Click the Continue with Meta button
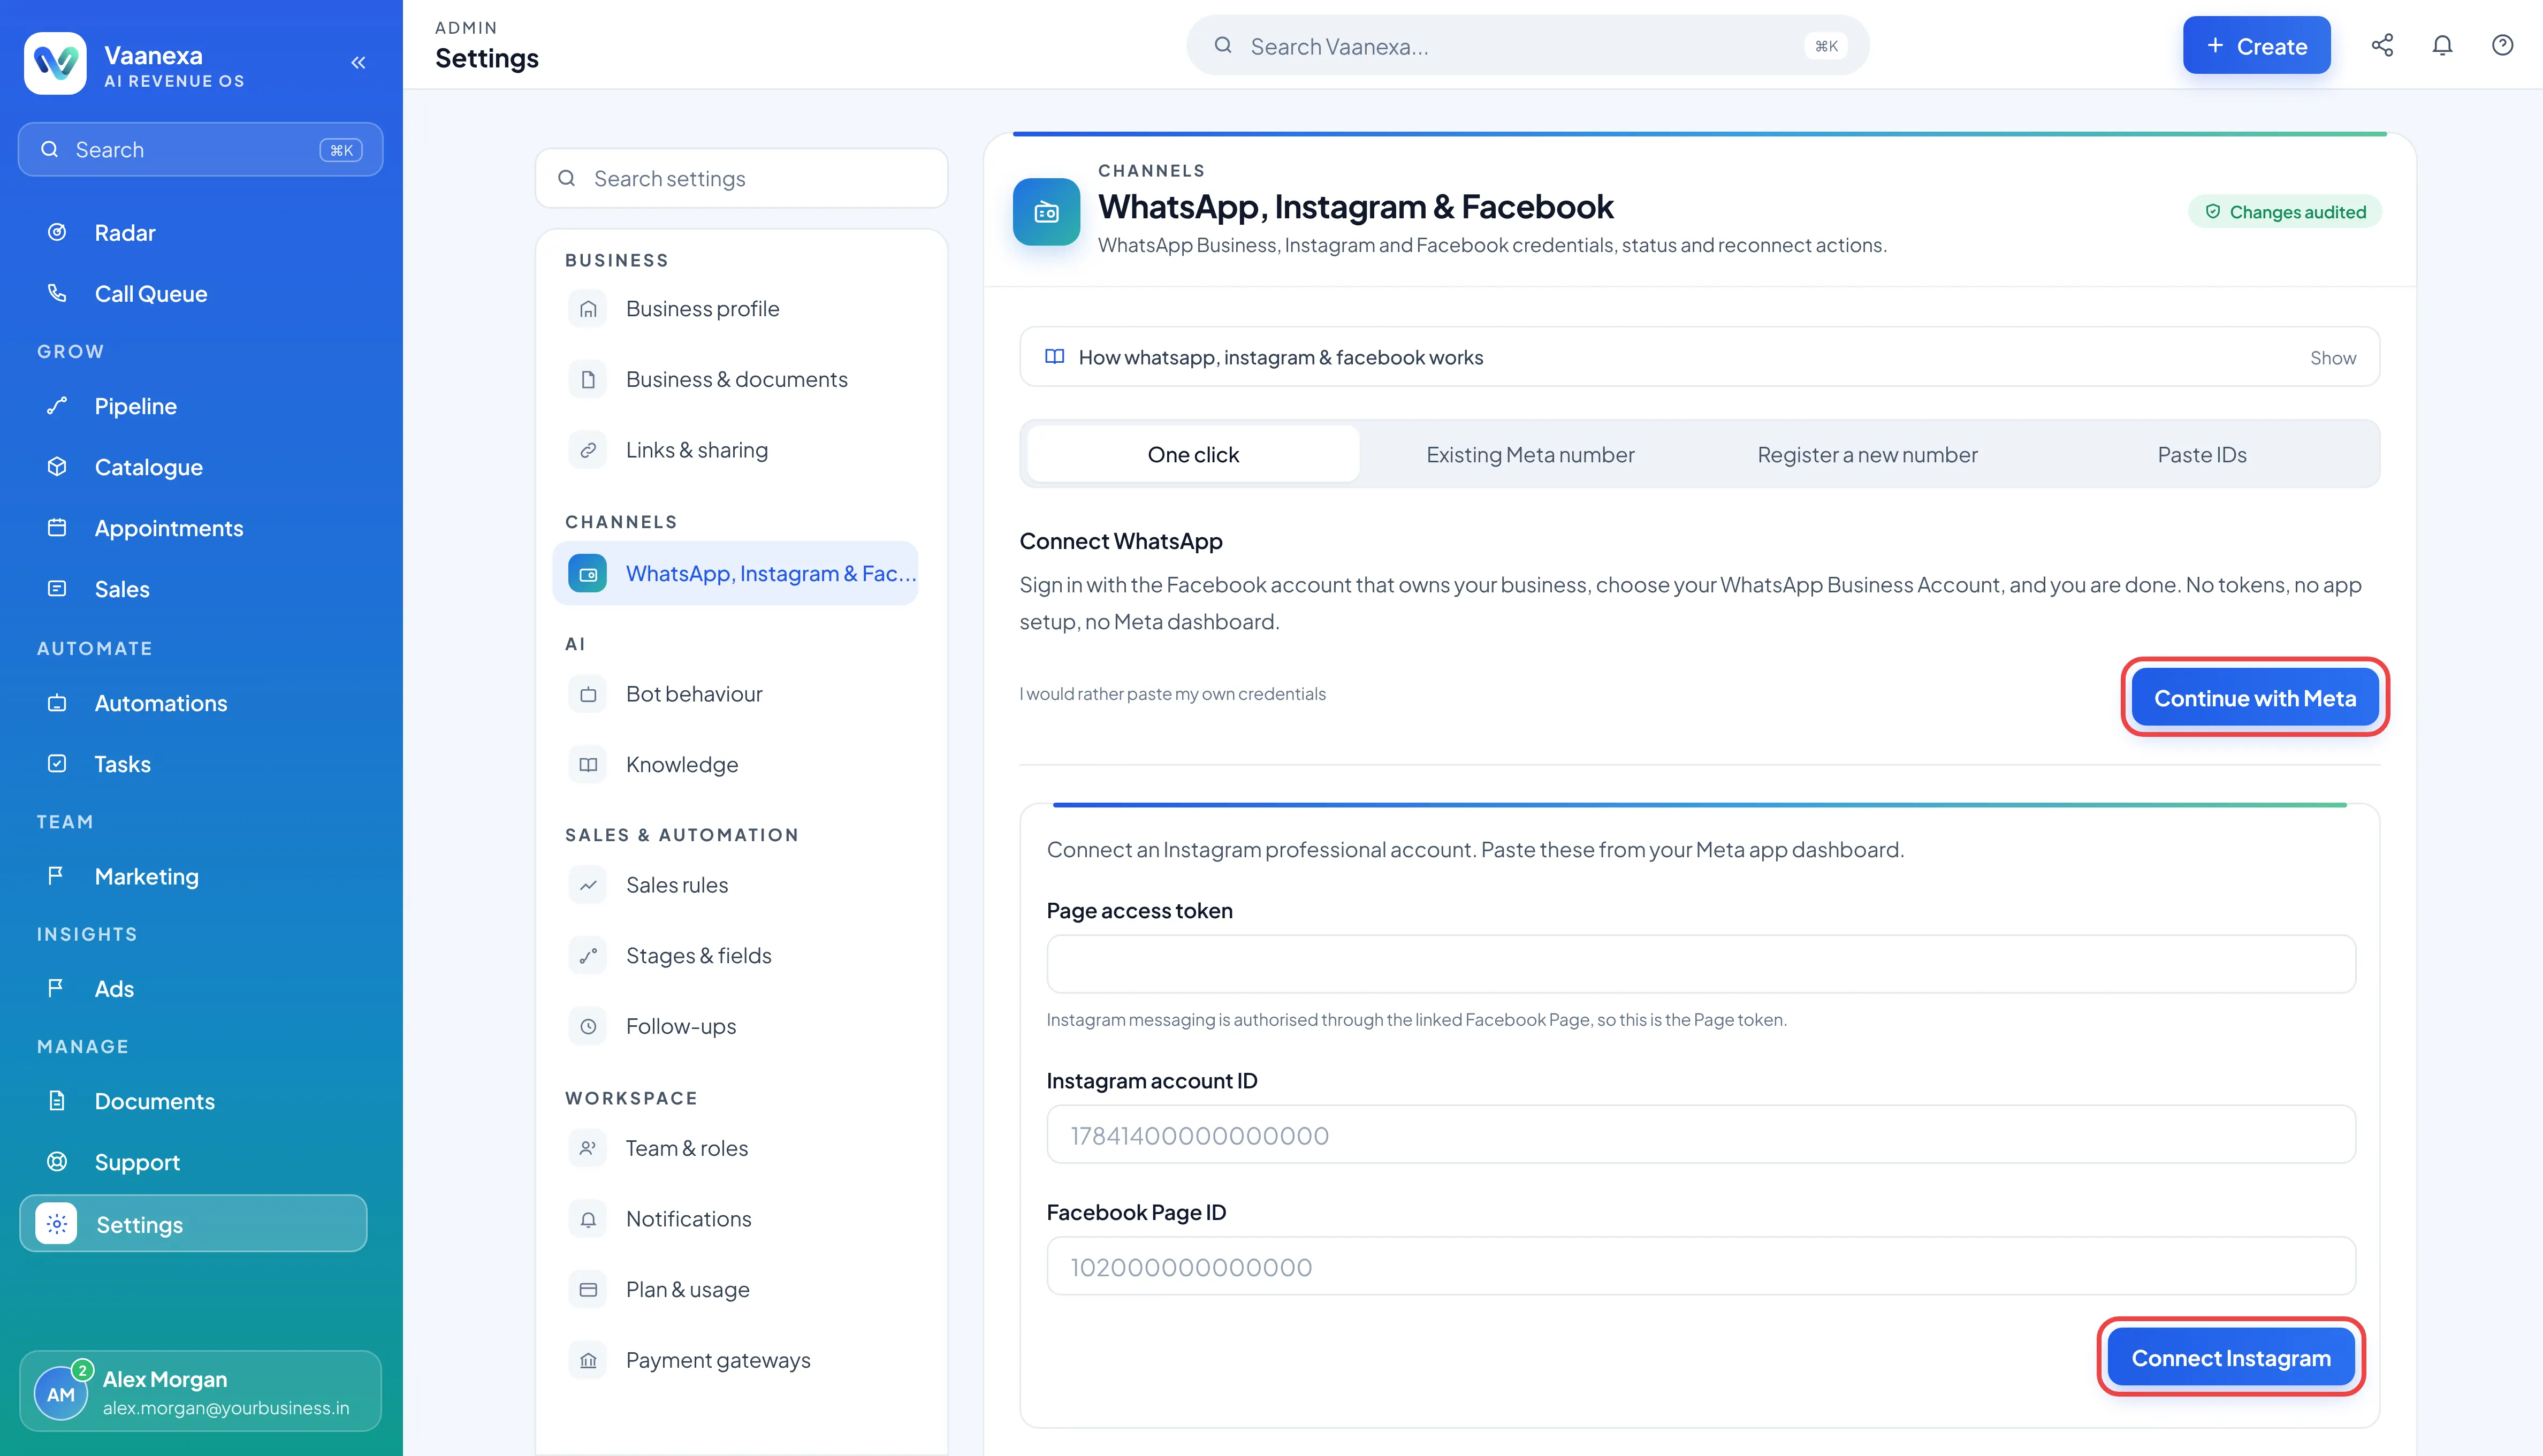Image resolution: width=2543 pixels, height=1456 pixels. pyautogui.click(x=2255, y=698)
